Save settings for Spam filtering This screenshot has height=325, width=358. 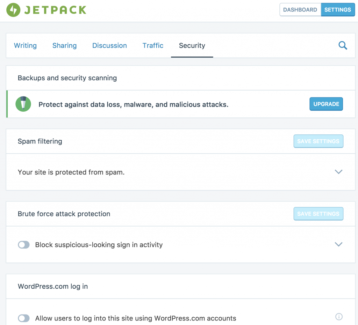tap(318, 141)
